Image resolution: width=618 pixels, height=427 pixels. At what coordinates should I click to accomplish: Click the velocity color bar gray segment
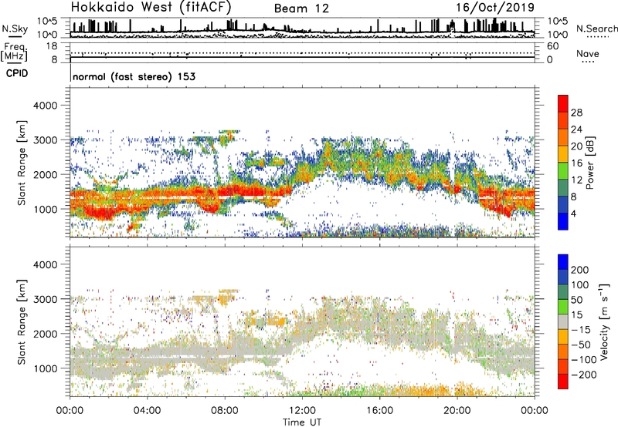click(x=563, y=322)
